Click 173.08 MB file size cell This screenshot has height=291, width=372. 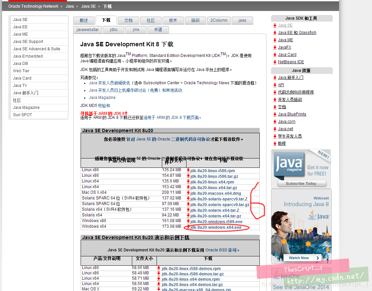coord(172,226)
